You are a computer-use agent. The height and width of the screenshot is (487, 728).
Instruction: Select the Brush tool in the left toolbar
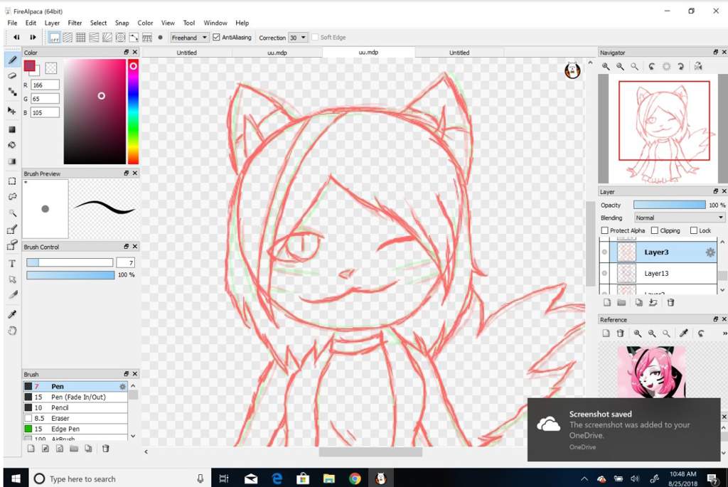tap(12, 60)
